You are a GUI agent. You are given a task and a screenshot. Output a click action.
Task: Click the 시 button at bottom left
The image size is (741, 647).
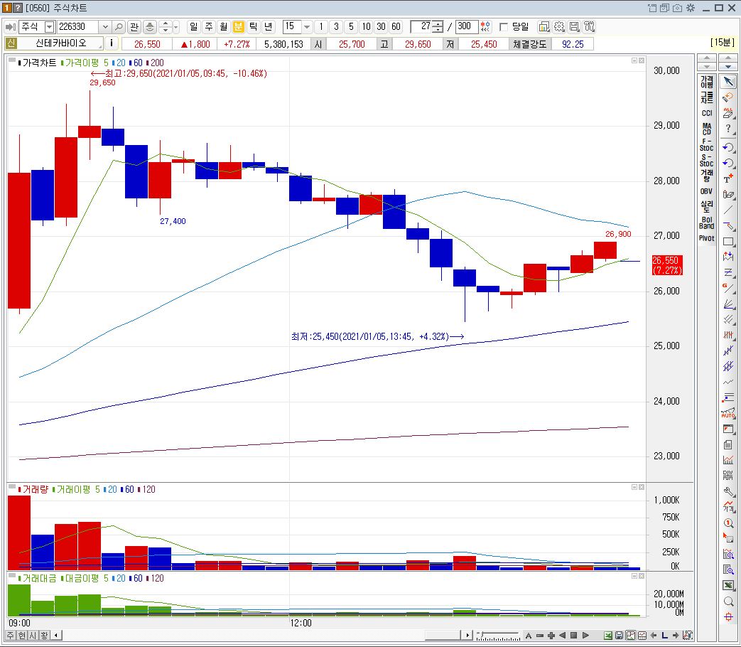33,635
